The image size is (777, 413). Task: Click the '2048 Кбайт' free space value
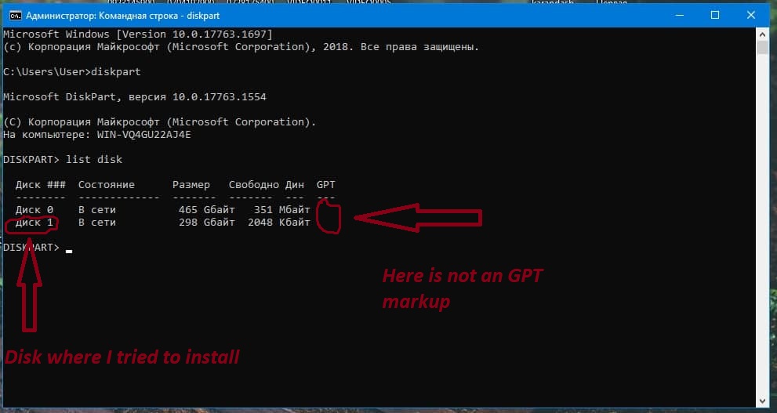point(279,223)
